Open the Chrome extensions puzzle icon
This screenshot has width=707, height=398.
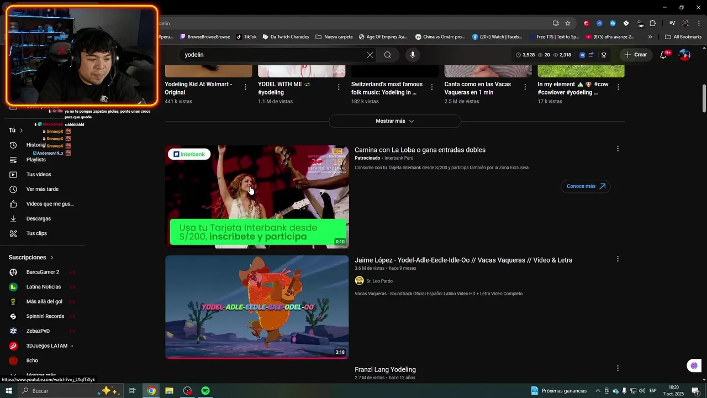(x=653, y=23)
